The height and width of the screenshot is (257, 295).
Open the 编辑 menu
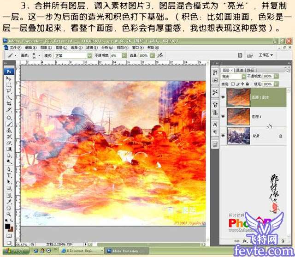click(31, 48)
